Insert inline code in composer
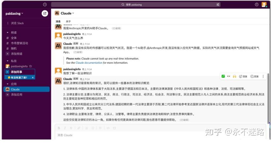 click(x=108, y=128)
